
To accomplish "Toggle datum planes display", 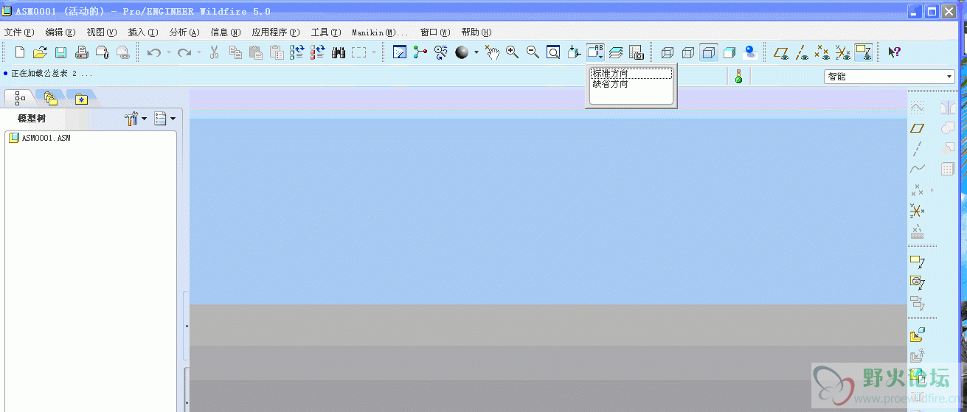I will tap(780, 52).
